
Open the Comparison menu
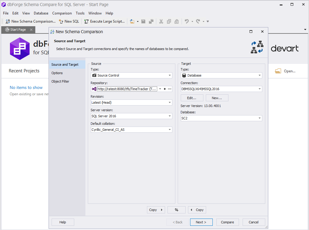62,13
